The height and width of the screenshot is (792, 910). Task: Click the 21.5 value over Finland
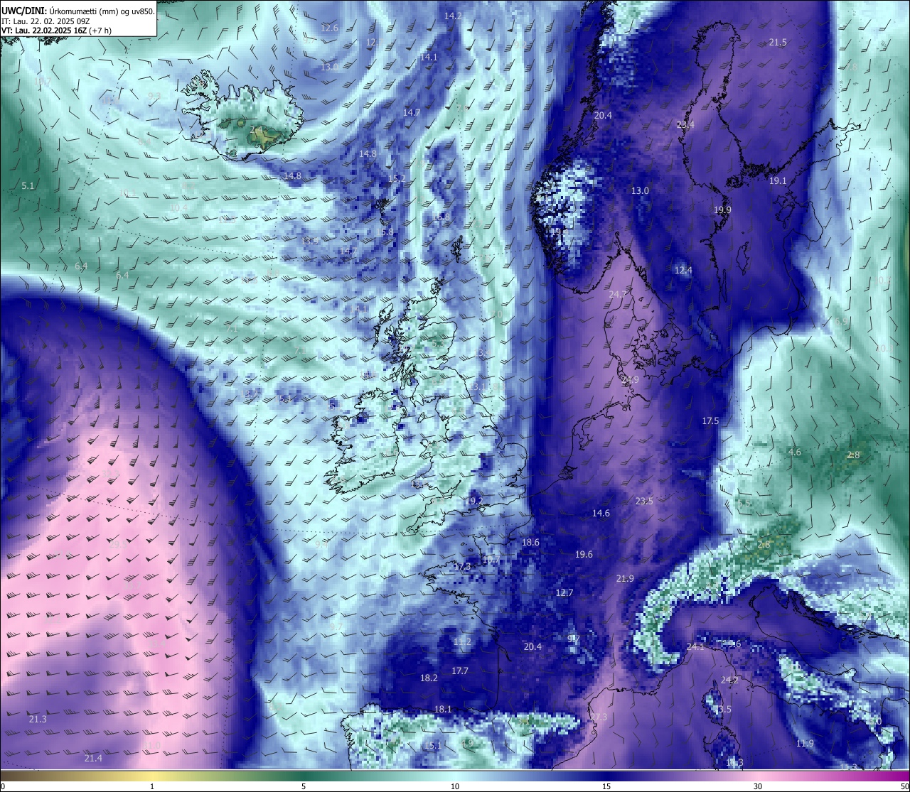point(778,43)
